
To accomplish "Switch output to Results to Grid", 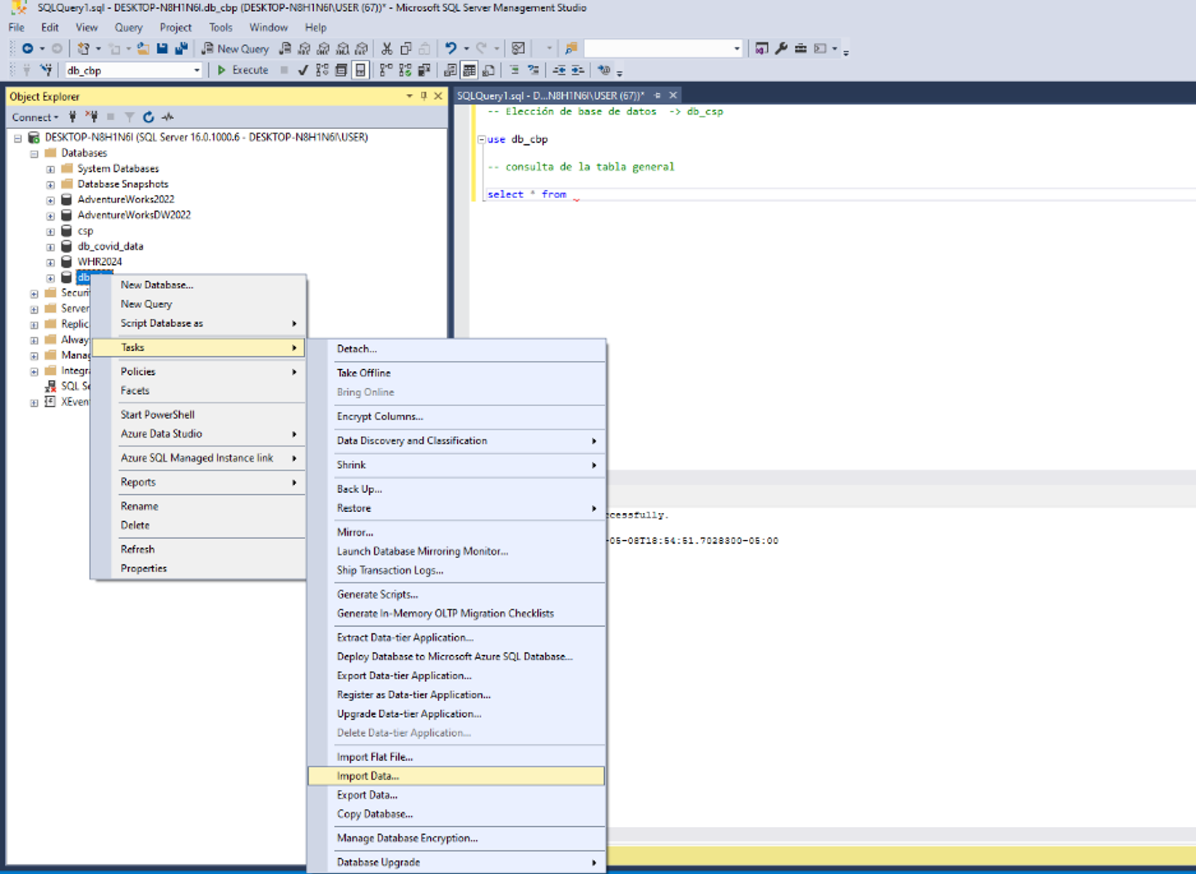I will point(469,70).
